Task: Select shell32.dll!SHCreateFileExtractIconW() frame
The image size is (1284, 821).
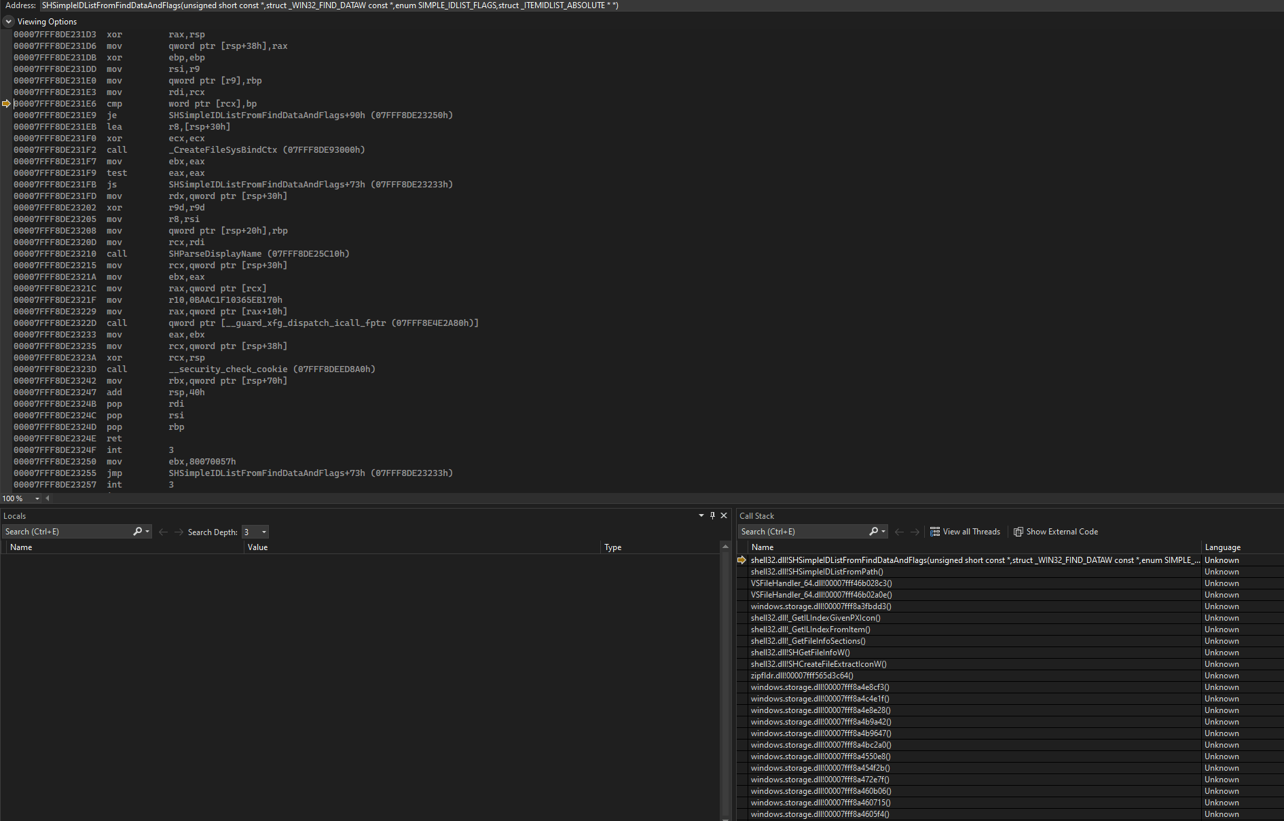Action: (818, 664)
